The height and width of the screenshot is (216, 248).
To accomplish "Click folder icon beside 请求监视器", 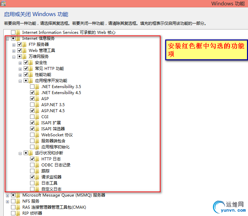I will [37, 177].
